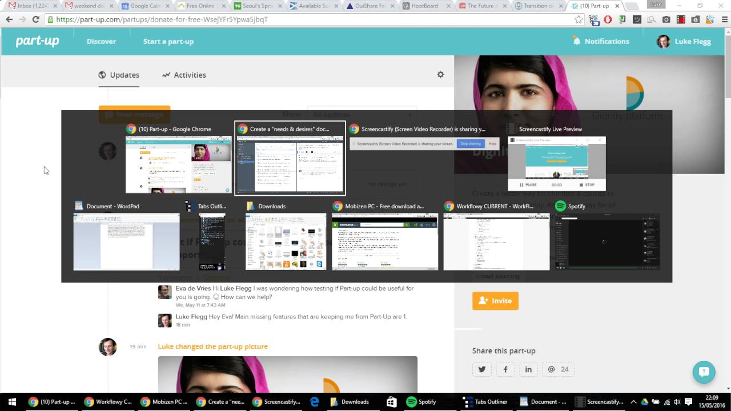The image size is (731, 411).
Task: Open the volume tray icon
Action: tap(677, 402)
